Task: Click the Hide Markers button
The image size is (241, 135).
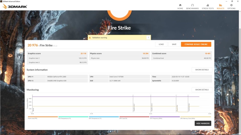Action: pos(203,123)
